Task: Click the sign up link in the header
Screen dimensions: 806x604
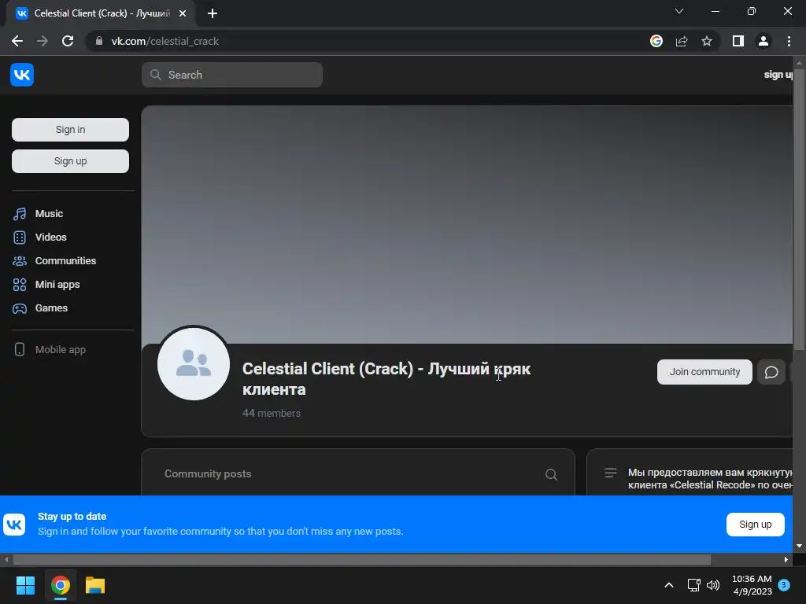Action: click(x=778, y=75)
